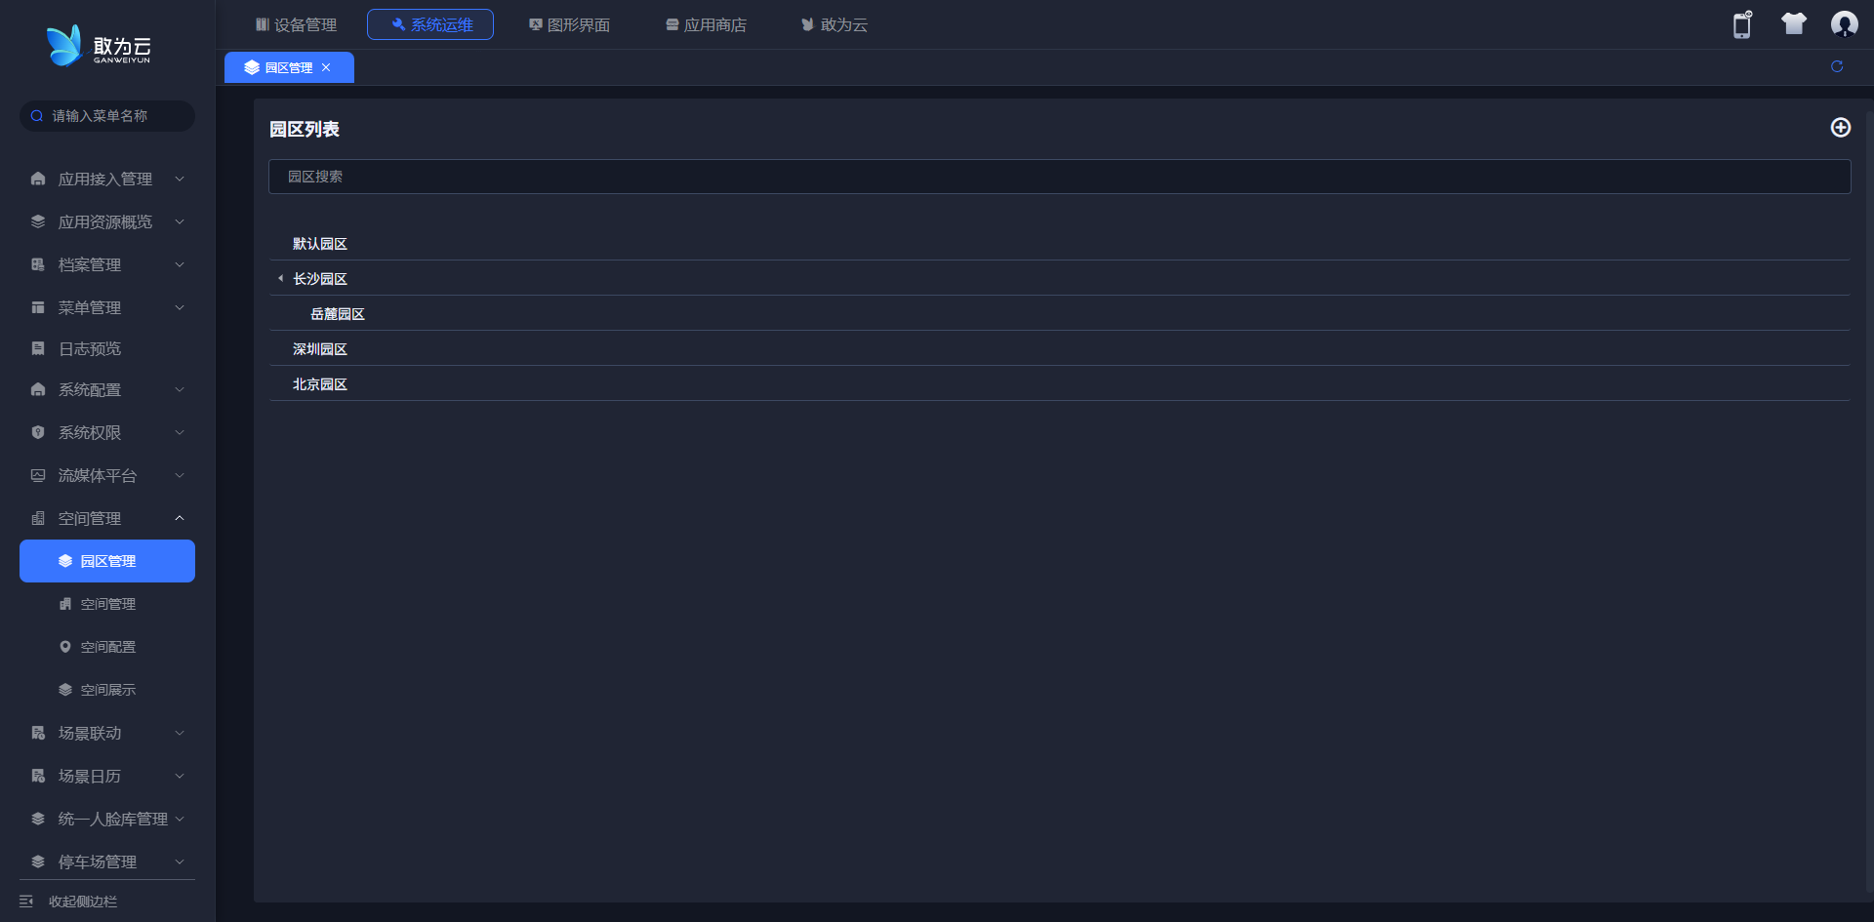Select the 长沙园区 row

(1060, 278)
